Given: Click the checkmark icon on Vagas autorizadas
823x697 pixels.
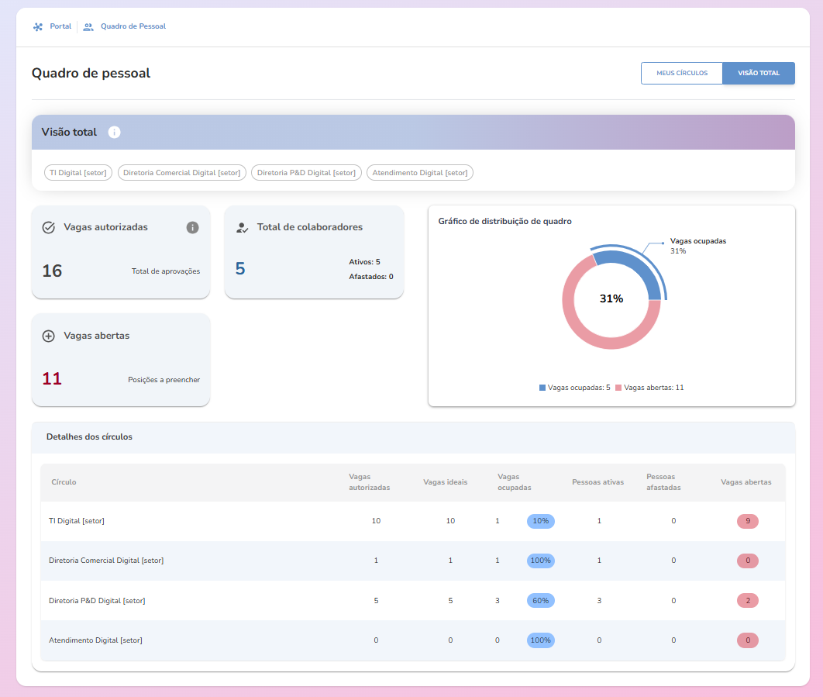Looking at the screenshot, I should pos(48,227).
